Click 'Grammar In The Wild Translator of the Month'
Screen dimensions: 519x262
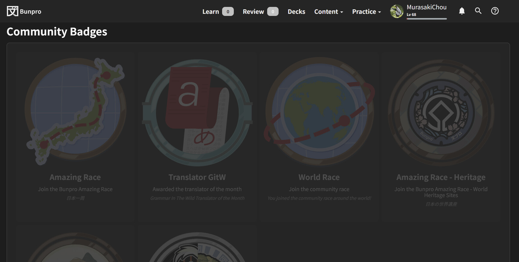pos(197,198)
